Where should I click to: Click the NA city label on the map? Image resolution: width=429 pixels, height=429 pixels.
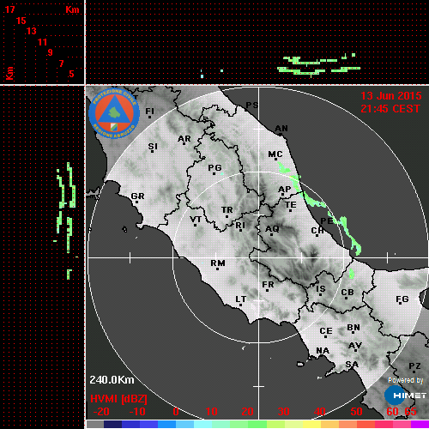click(x=323, y=351)
